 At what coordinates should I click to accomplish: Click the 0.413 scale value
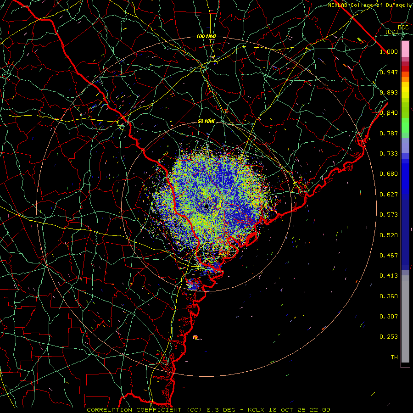(x=389, y=276)
